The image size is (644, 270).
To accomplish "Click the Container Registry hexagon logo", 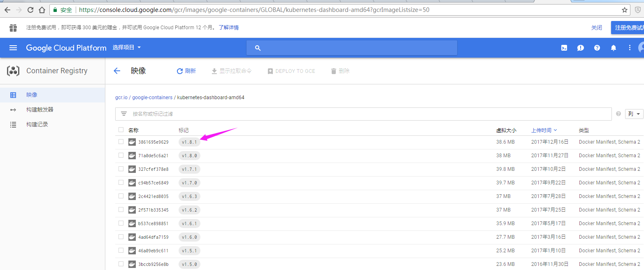I will coord(14,71).
